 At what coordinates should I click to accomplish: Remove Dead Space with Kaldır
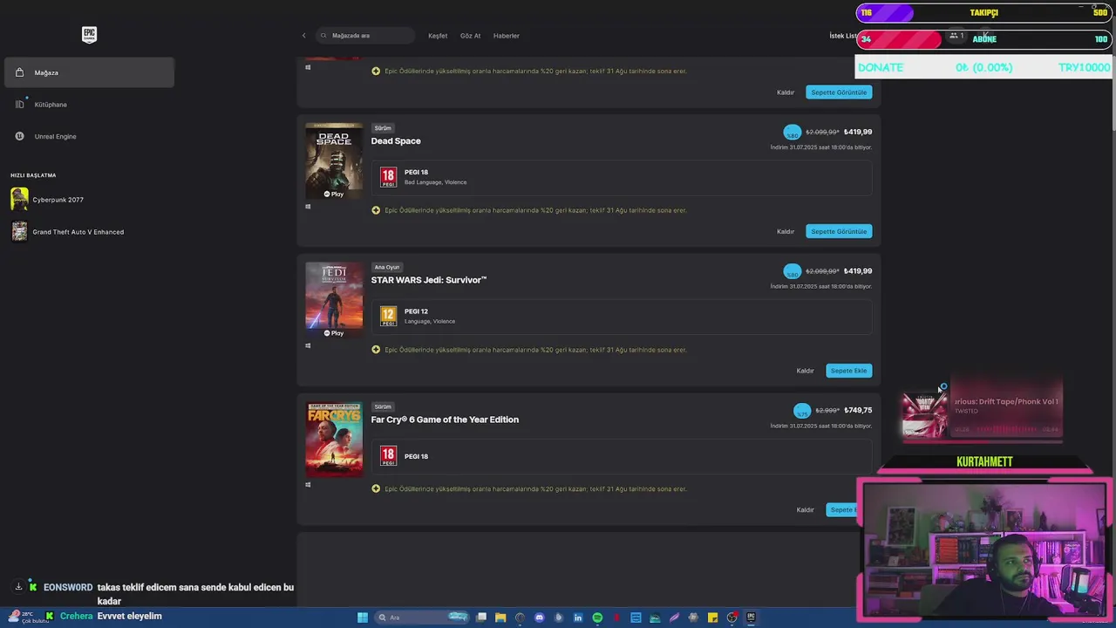click(786, 231)
